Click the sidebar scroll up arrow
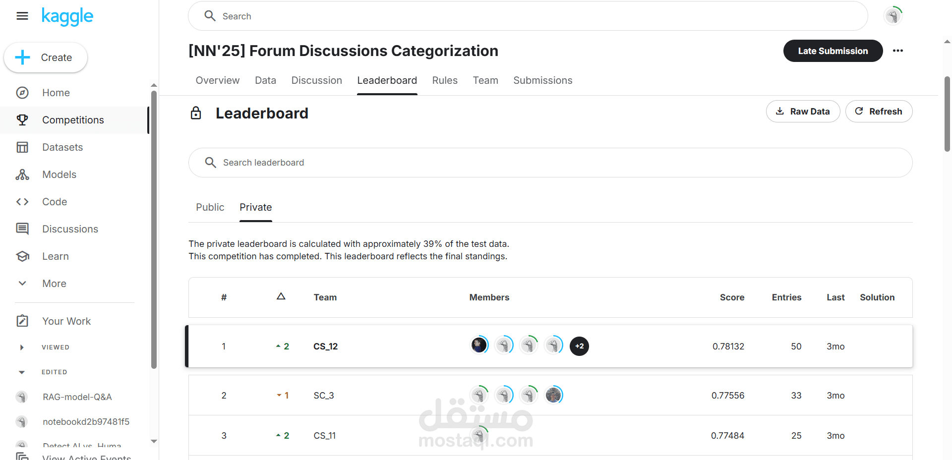952x460 pixels. point(154,85)
